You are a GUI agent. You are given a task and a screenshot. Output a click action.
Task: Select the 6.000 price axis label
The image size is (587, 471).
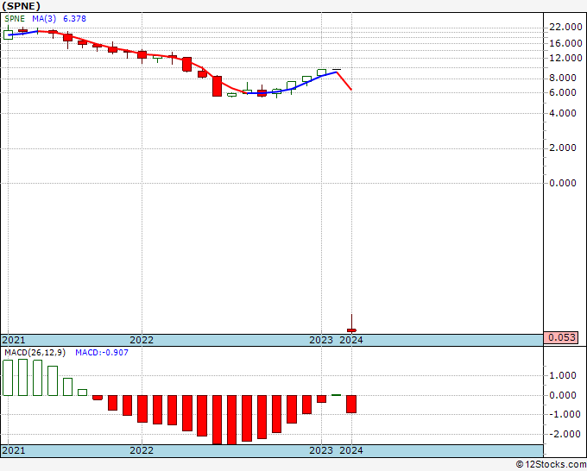point(562,92)
